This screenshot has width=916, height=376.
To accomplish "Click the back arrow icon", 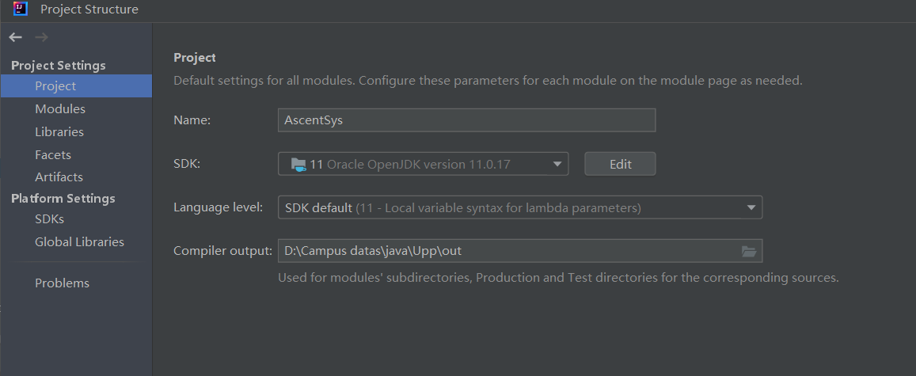I will (15, 37).
